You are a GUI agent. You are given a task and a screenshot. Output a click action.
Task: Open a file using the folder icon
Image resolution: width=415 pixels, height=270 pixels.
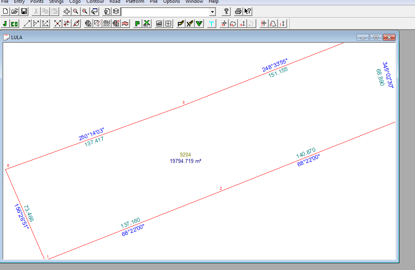tap(14, 11)
